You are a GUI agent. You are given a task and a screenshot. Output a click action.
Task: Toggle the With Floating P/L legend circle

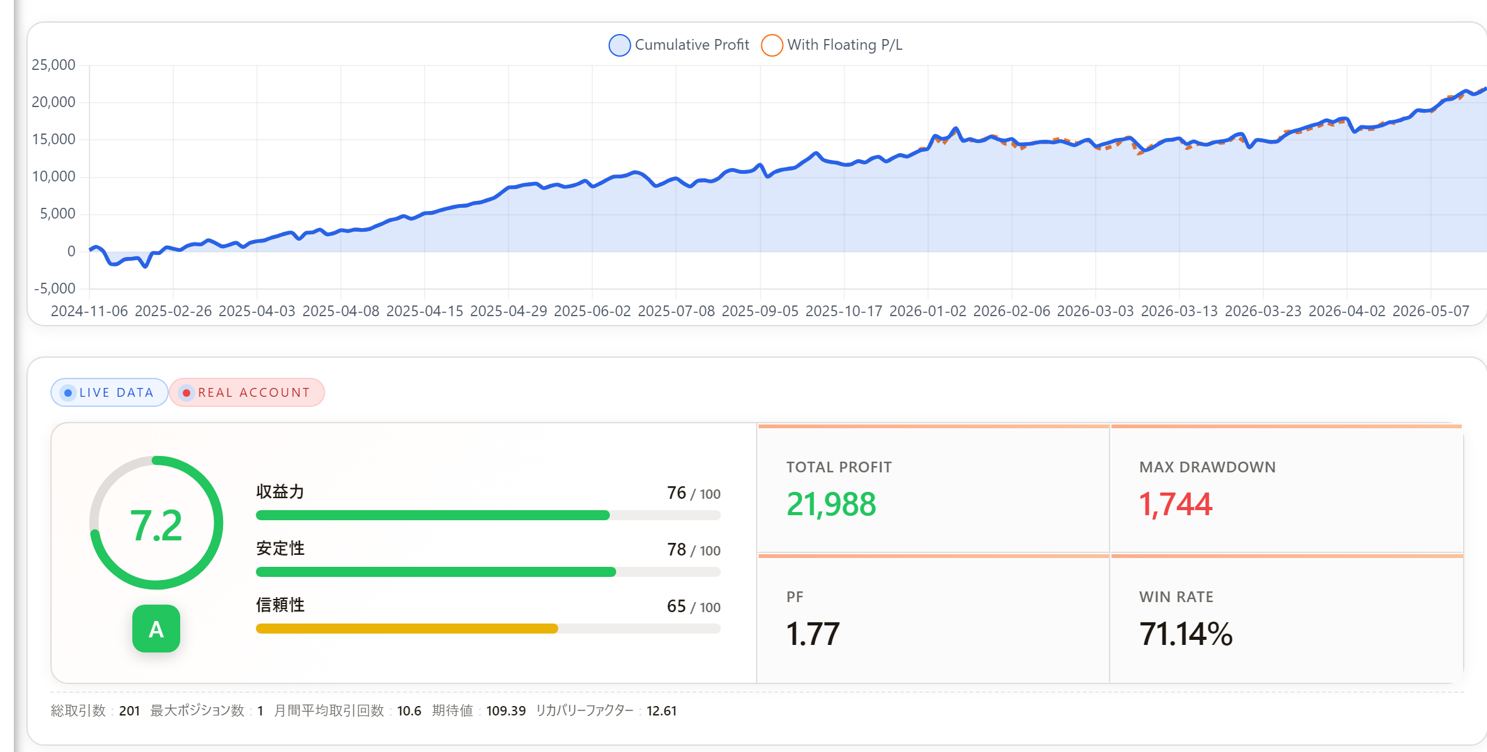click(x=772, y=45)
